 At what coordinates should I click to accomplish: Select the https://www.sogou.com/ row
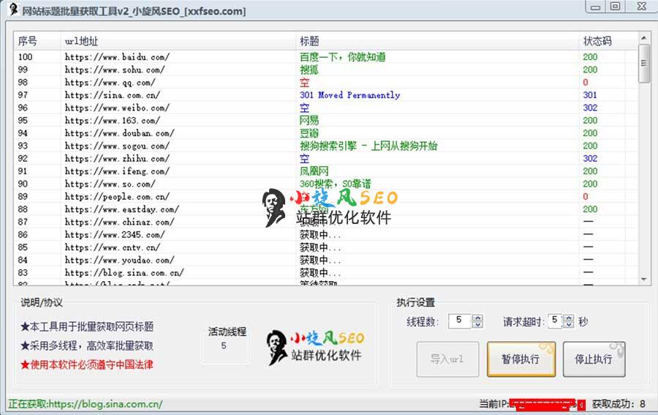tap(325, 146)
